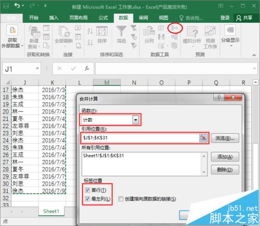Image resolution: width=260 pixels, height=226 pixels.
Task: Click the Manage Data Model icon
Action: 174,46
